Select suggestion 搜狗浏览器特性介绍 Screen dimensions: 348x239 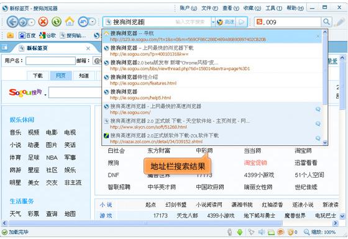pos(212,80)
